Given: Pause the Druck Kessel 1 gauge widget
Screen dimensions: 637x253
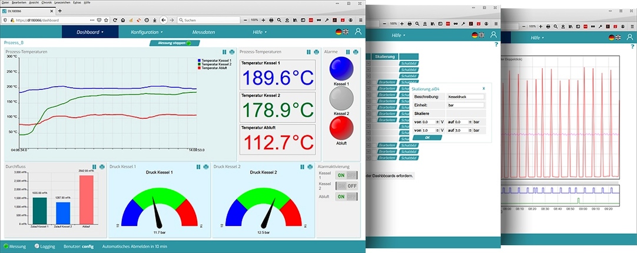Looking at the screenshot, I should coord(198,167).
